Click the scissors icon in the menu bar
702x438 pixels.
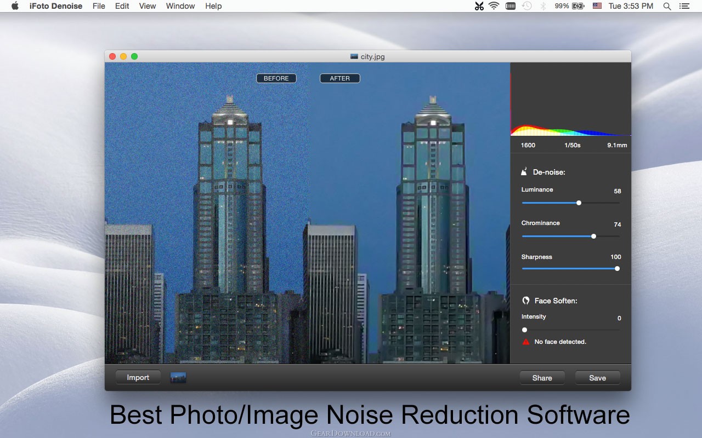click(x=479, y=6)
